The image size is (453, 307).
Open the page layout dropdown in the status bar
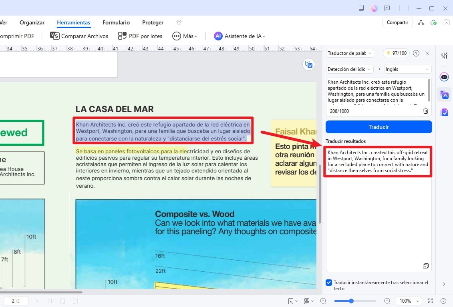(x=309, y=301)
